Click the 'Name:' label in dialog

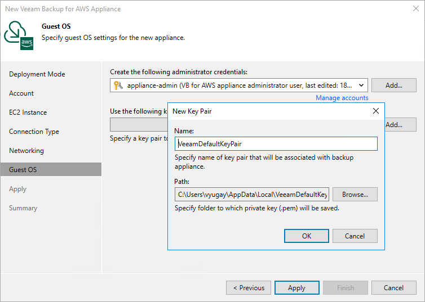click(x=184, y=131)
